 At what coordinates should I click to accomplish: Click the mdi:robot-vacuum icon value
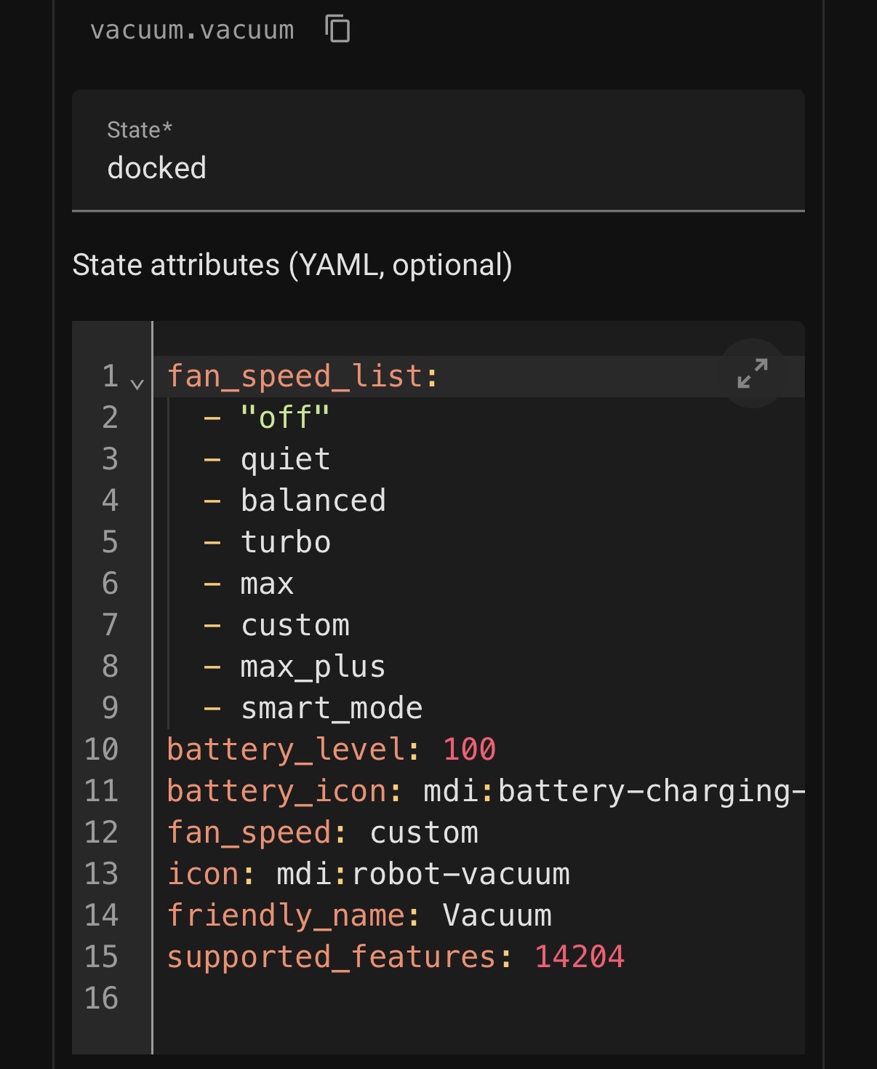pos(423,874)
